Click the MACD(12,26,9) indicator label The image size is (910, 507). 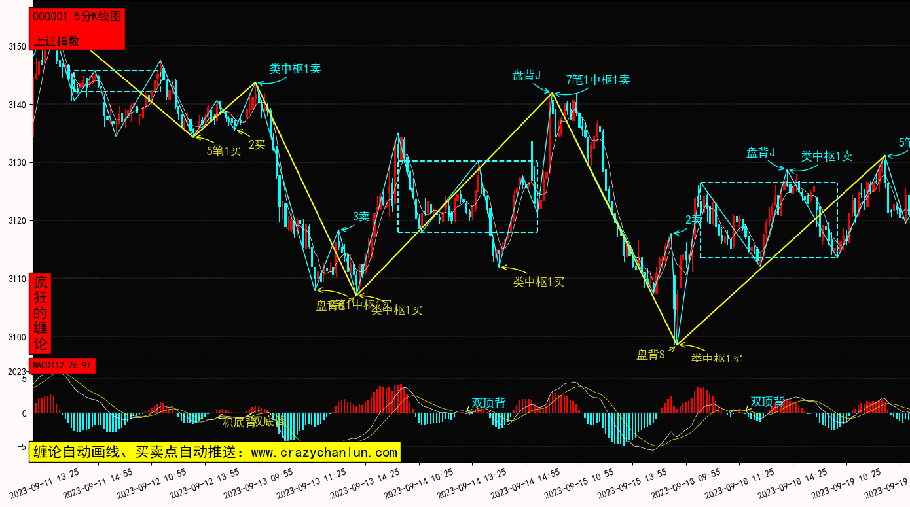(x=62, y=366)
